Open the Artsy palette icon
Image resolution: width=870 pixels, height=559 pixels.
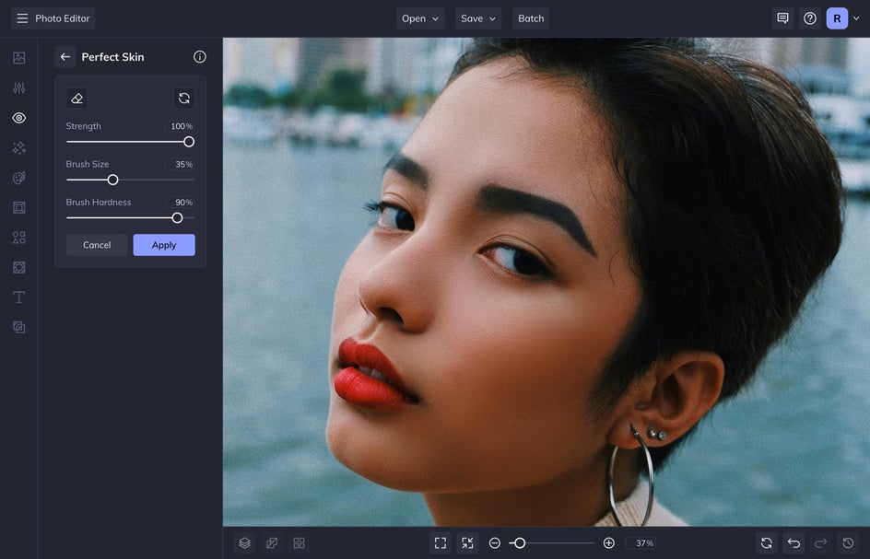18,178
